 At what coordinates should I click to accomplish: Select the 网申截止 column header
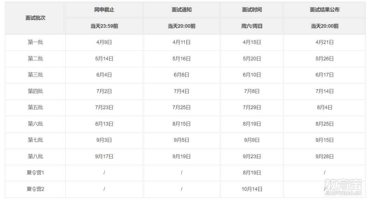104,10
